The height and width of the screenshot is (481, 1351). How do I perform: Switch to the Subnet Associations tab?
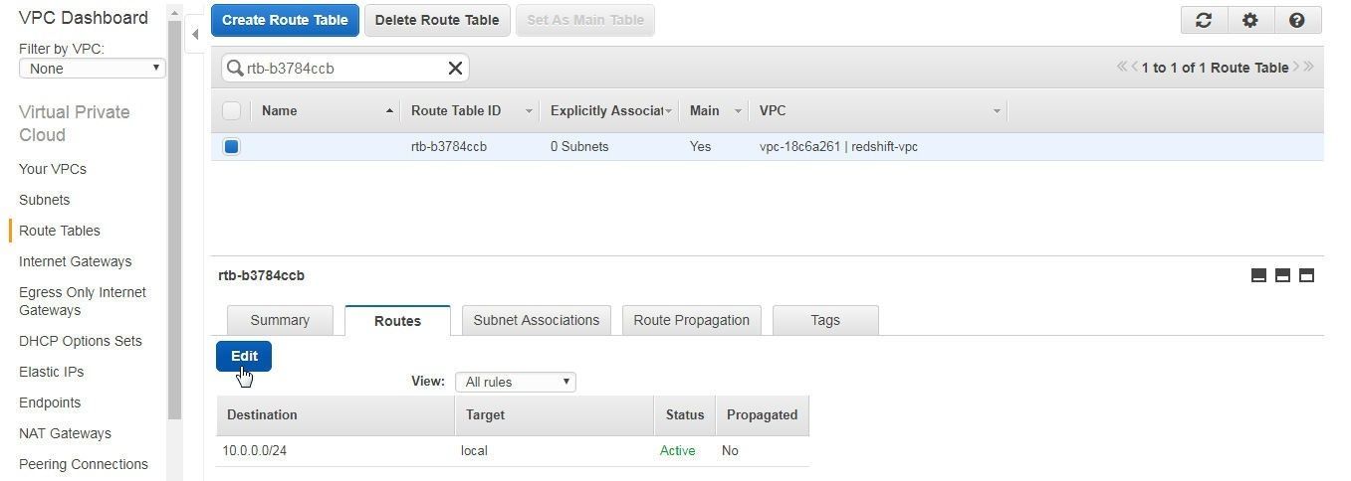pyautogui.click(x=536, y=320)
